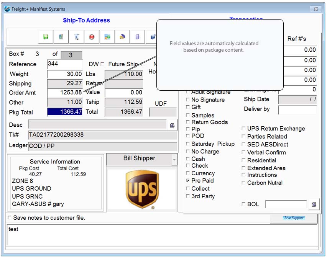Image resolution: width=327 pixels, height=258 pixels.
Task: Click the Live Support link
Action: pos(294,217)
